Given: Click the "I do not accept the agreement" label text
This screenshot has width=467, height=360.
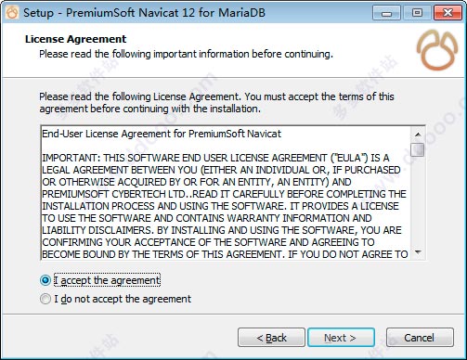Looking at the screenshot, I should [x=123, y=299].
